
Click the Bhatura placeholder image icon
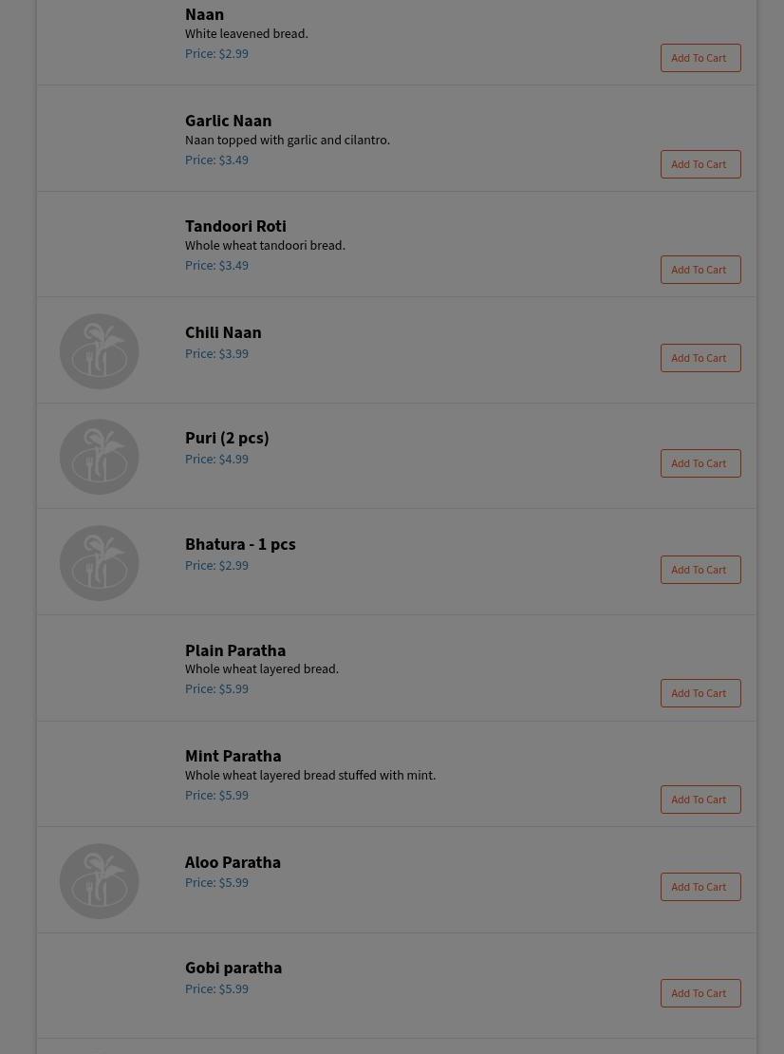[100, 563]
